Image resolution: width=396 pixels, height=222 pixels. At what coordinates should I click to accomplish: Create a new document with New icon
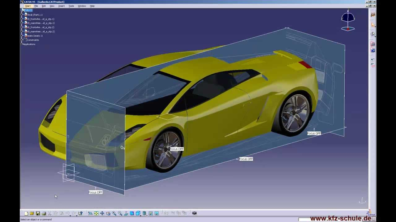26,213
